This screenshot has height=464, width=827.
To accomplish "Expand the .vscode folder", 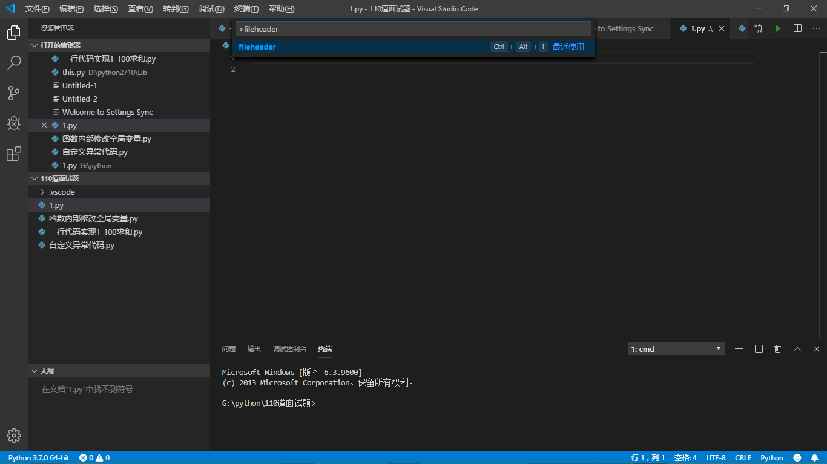I will (62, 191).
